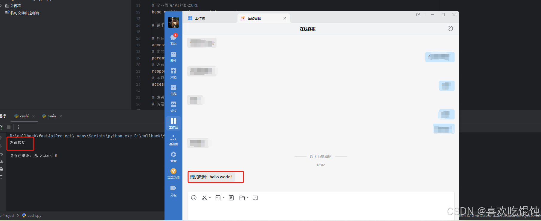Switch to the 工作台 tab in WeCom

(x=197, y=18)
